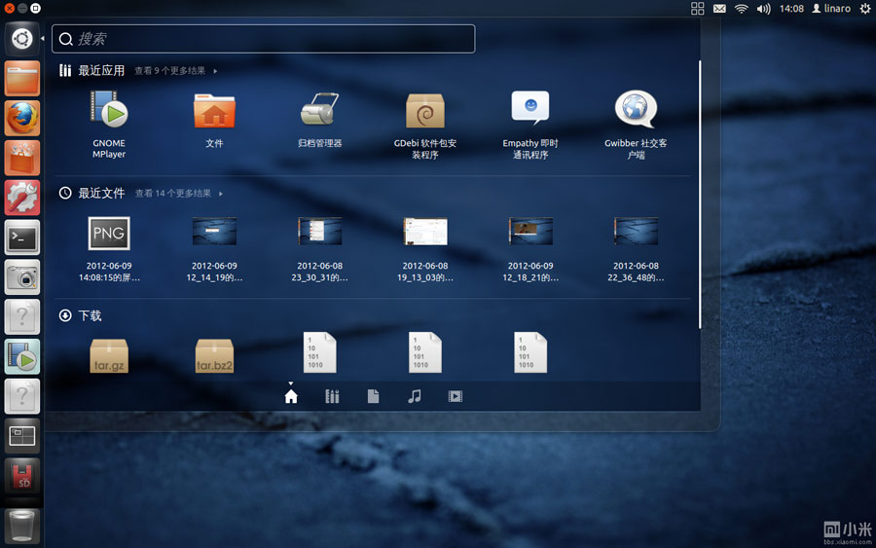Open Ubuntu Software Center in launcher
Viewport: 876px width, 548px height.
(22, 158)
